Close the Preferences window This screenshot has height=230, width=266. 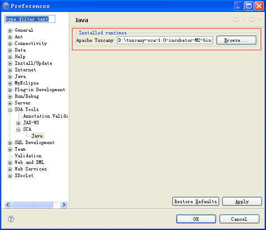tap(259, 6)
